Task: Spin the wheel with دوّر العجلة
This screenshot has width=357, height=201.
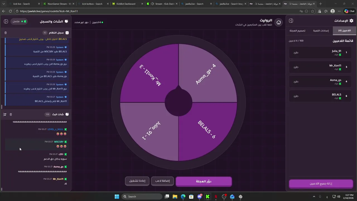Action: pyautogui.click(x=204, y=181)
